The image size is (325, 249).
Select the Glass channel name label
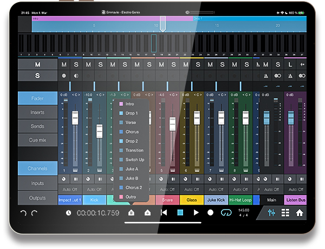click(x=192, y=200)
